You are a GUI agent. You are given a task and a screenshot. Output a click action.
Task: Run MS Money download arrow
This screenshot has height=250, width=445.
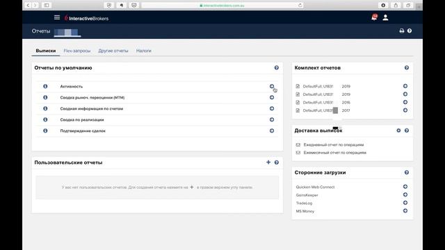(405, 211)
